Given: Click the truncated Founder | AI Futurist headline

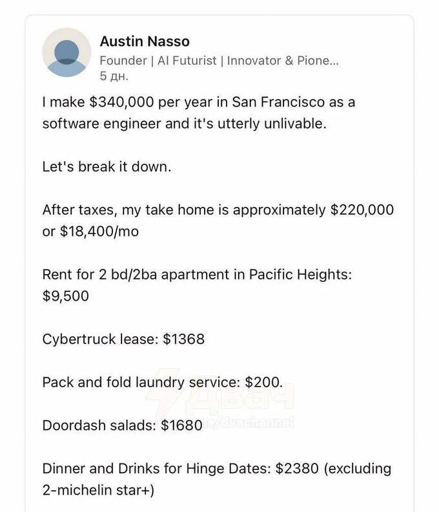Looking at the screenshot, I should point(219,60).
